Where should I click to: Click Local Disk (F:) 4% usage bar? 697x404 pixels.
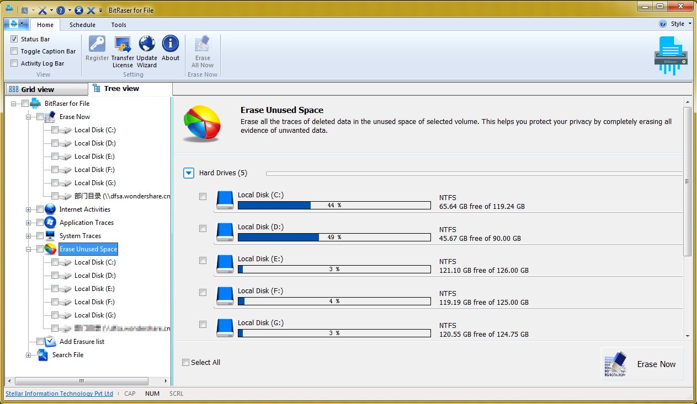tap(334, 301)
